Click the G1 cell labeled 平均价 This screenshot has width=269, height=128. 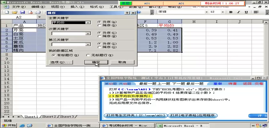point(169,26)
